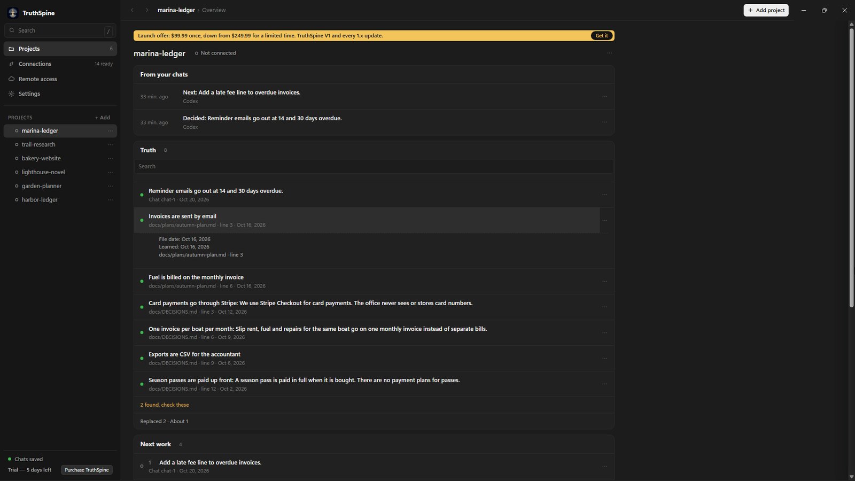
Task: Click the sidebar Search field
Action: [60, 30]
